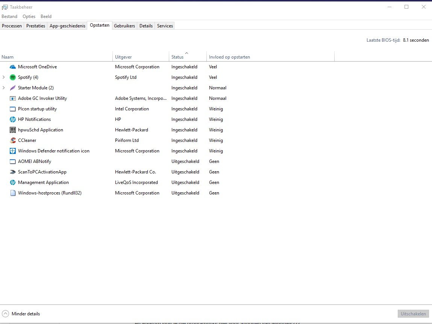
Task: Click the Starter Module feather icon
Action: pyautogui.click(x=13, y=88)
